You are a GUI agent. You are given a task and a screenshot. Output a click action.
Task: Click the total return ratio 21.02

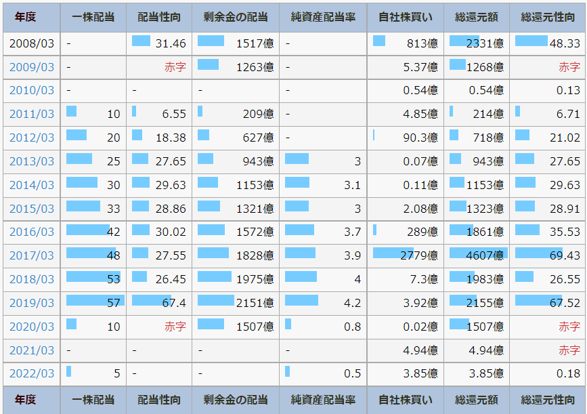(565, 138)
